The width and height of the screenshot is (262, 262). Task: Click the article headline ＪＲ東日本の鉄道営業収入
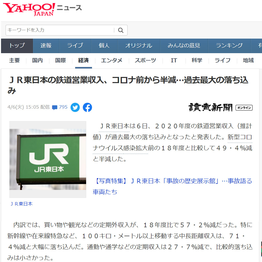[128, 85]
